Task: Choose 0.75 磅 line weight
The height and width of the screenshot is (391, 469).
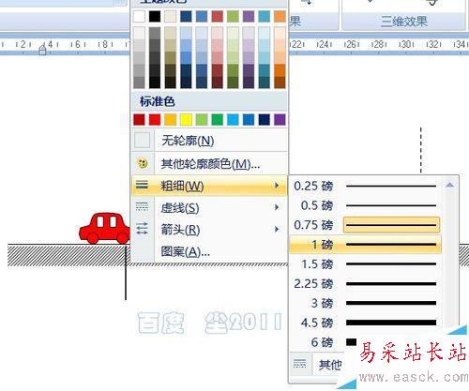Action: coord(365,225)
